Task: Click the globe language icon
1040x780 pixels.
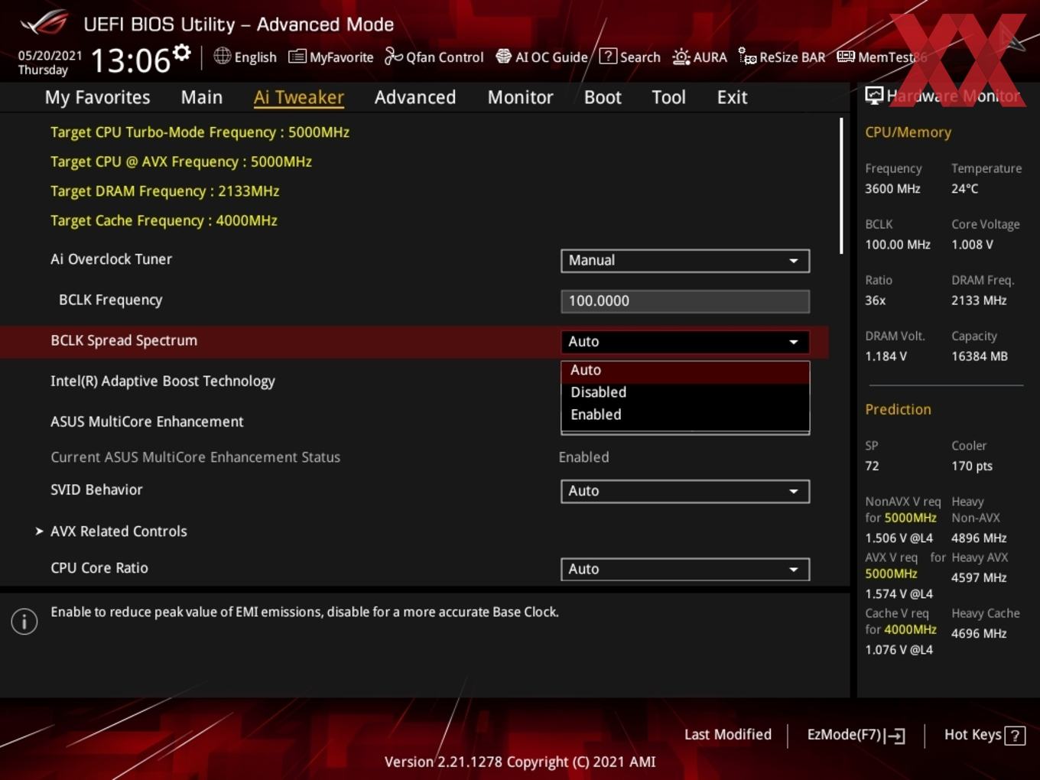Action: [222, 56]
